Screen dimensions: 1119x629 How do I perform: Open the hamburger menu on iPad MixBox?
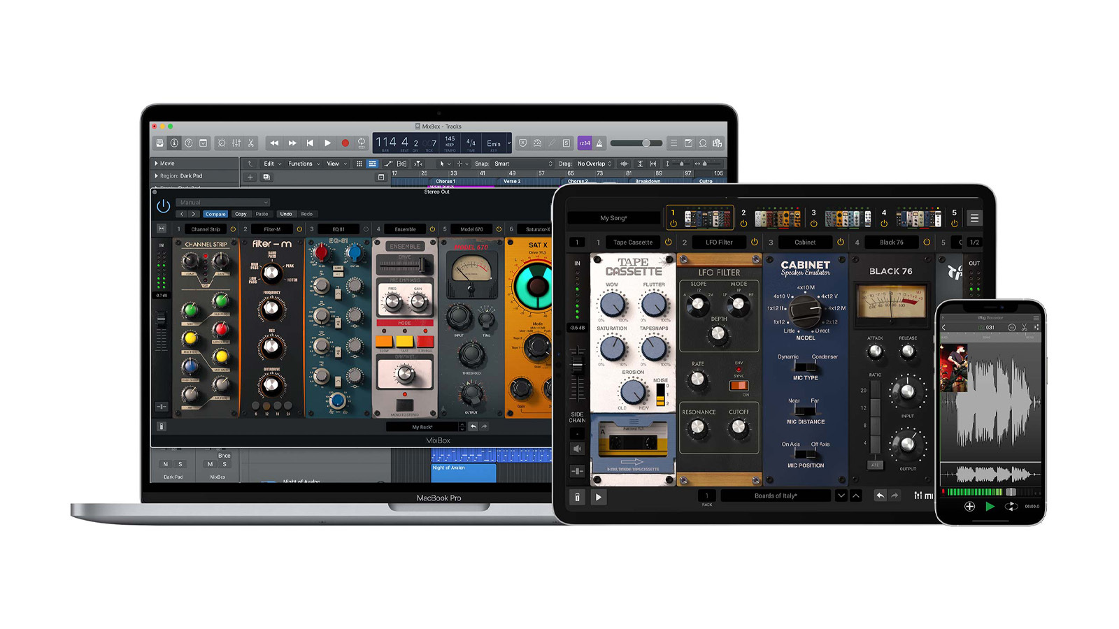pos(974,218)
